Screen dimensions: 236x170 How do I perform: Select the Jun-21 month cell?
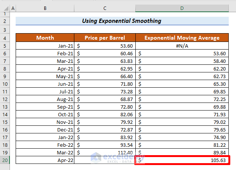coord(45,84)
